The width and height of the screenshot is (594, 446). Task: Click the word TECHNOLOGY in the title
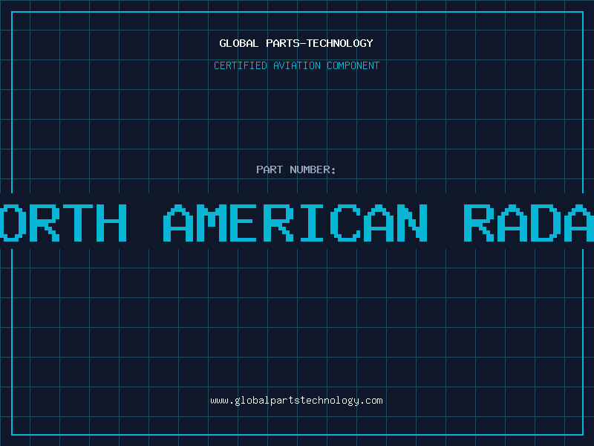point(342,43)
